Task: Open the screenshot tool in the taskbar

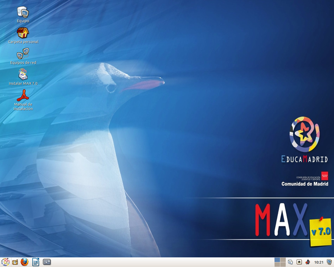Action: pyautogui.click(x=47, y=262)
